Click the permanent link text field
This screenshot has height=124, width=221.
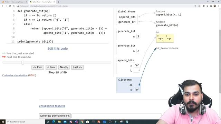[x=117, y=116]
